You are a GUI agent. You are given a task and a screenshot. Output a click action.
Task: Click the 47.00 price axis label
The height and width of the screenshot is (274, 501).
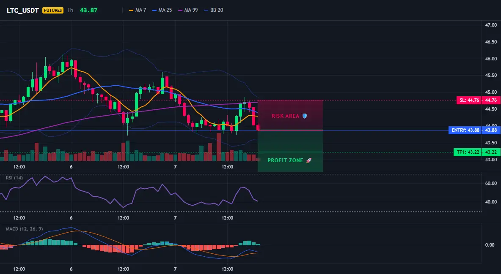[x=491, y=25]
